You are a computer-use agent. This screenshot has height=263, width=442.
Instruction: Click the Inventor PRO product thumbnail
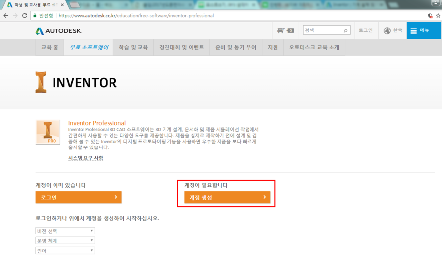(x=48, y=132)
